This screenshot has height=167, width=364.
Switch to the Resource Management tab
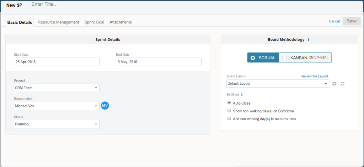pos(58,22)
